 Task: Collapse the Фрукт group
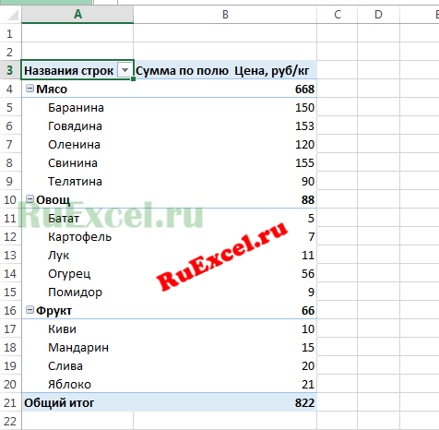tap(30, 310)
